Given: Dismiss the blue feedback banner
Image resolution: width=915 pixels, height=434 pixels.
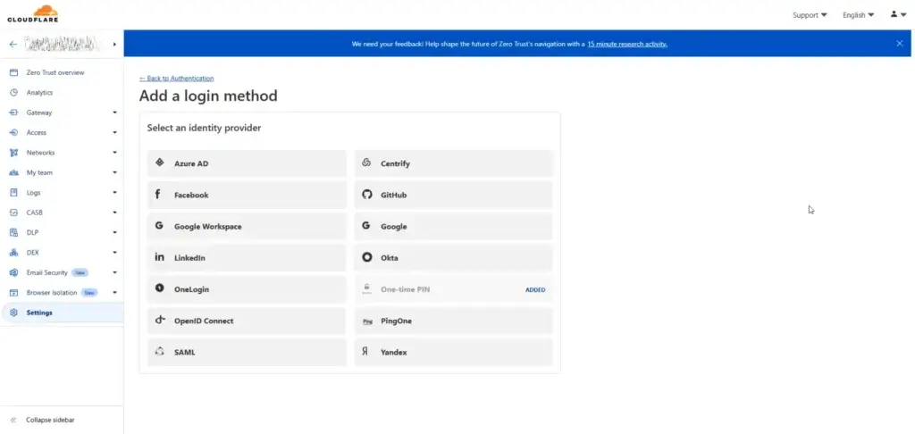Looking at the screenshot, I should (899, 43).
